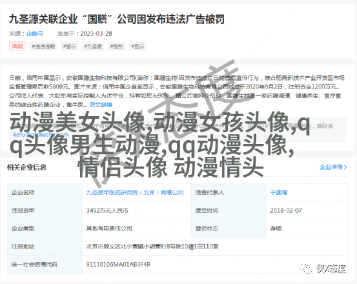Select the 统一社会信用代码 label cell
Image resolution: width=357 pixels, height=284 pixels.
45,265
